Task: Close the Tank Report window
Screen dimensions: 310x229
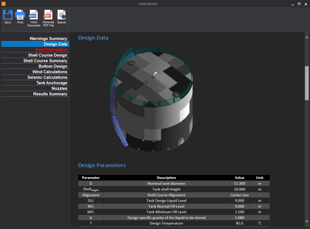Action: pyautogui.click(x=306, y=4)
